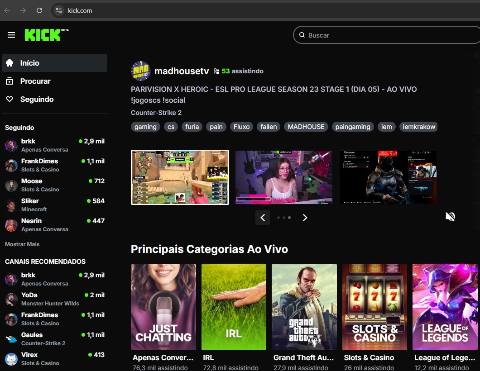Open the armored soldier stream thumbnail
Image resolution: width=480 pixels, height=371 pixels.
coord(388,177)
